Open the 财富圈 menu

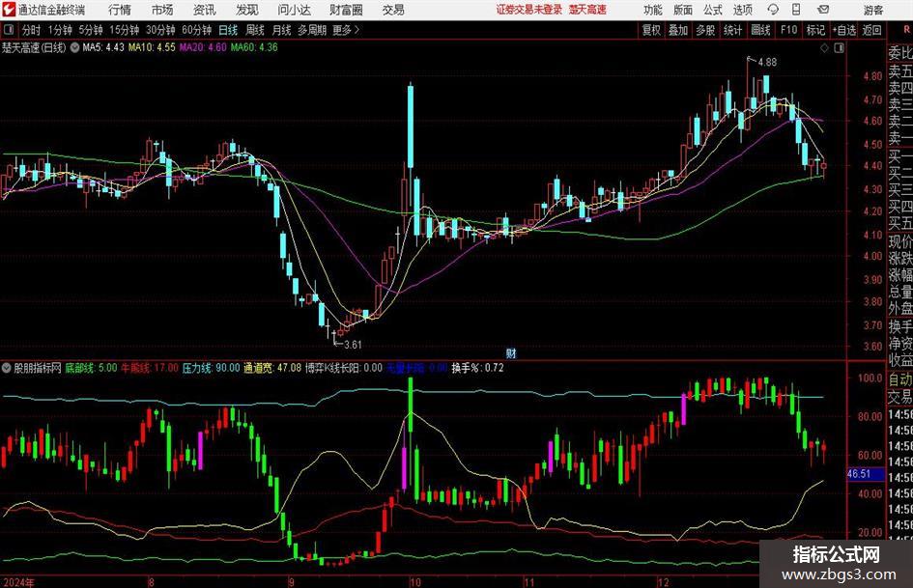coord(346,10)
